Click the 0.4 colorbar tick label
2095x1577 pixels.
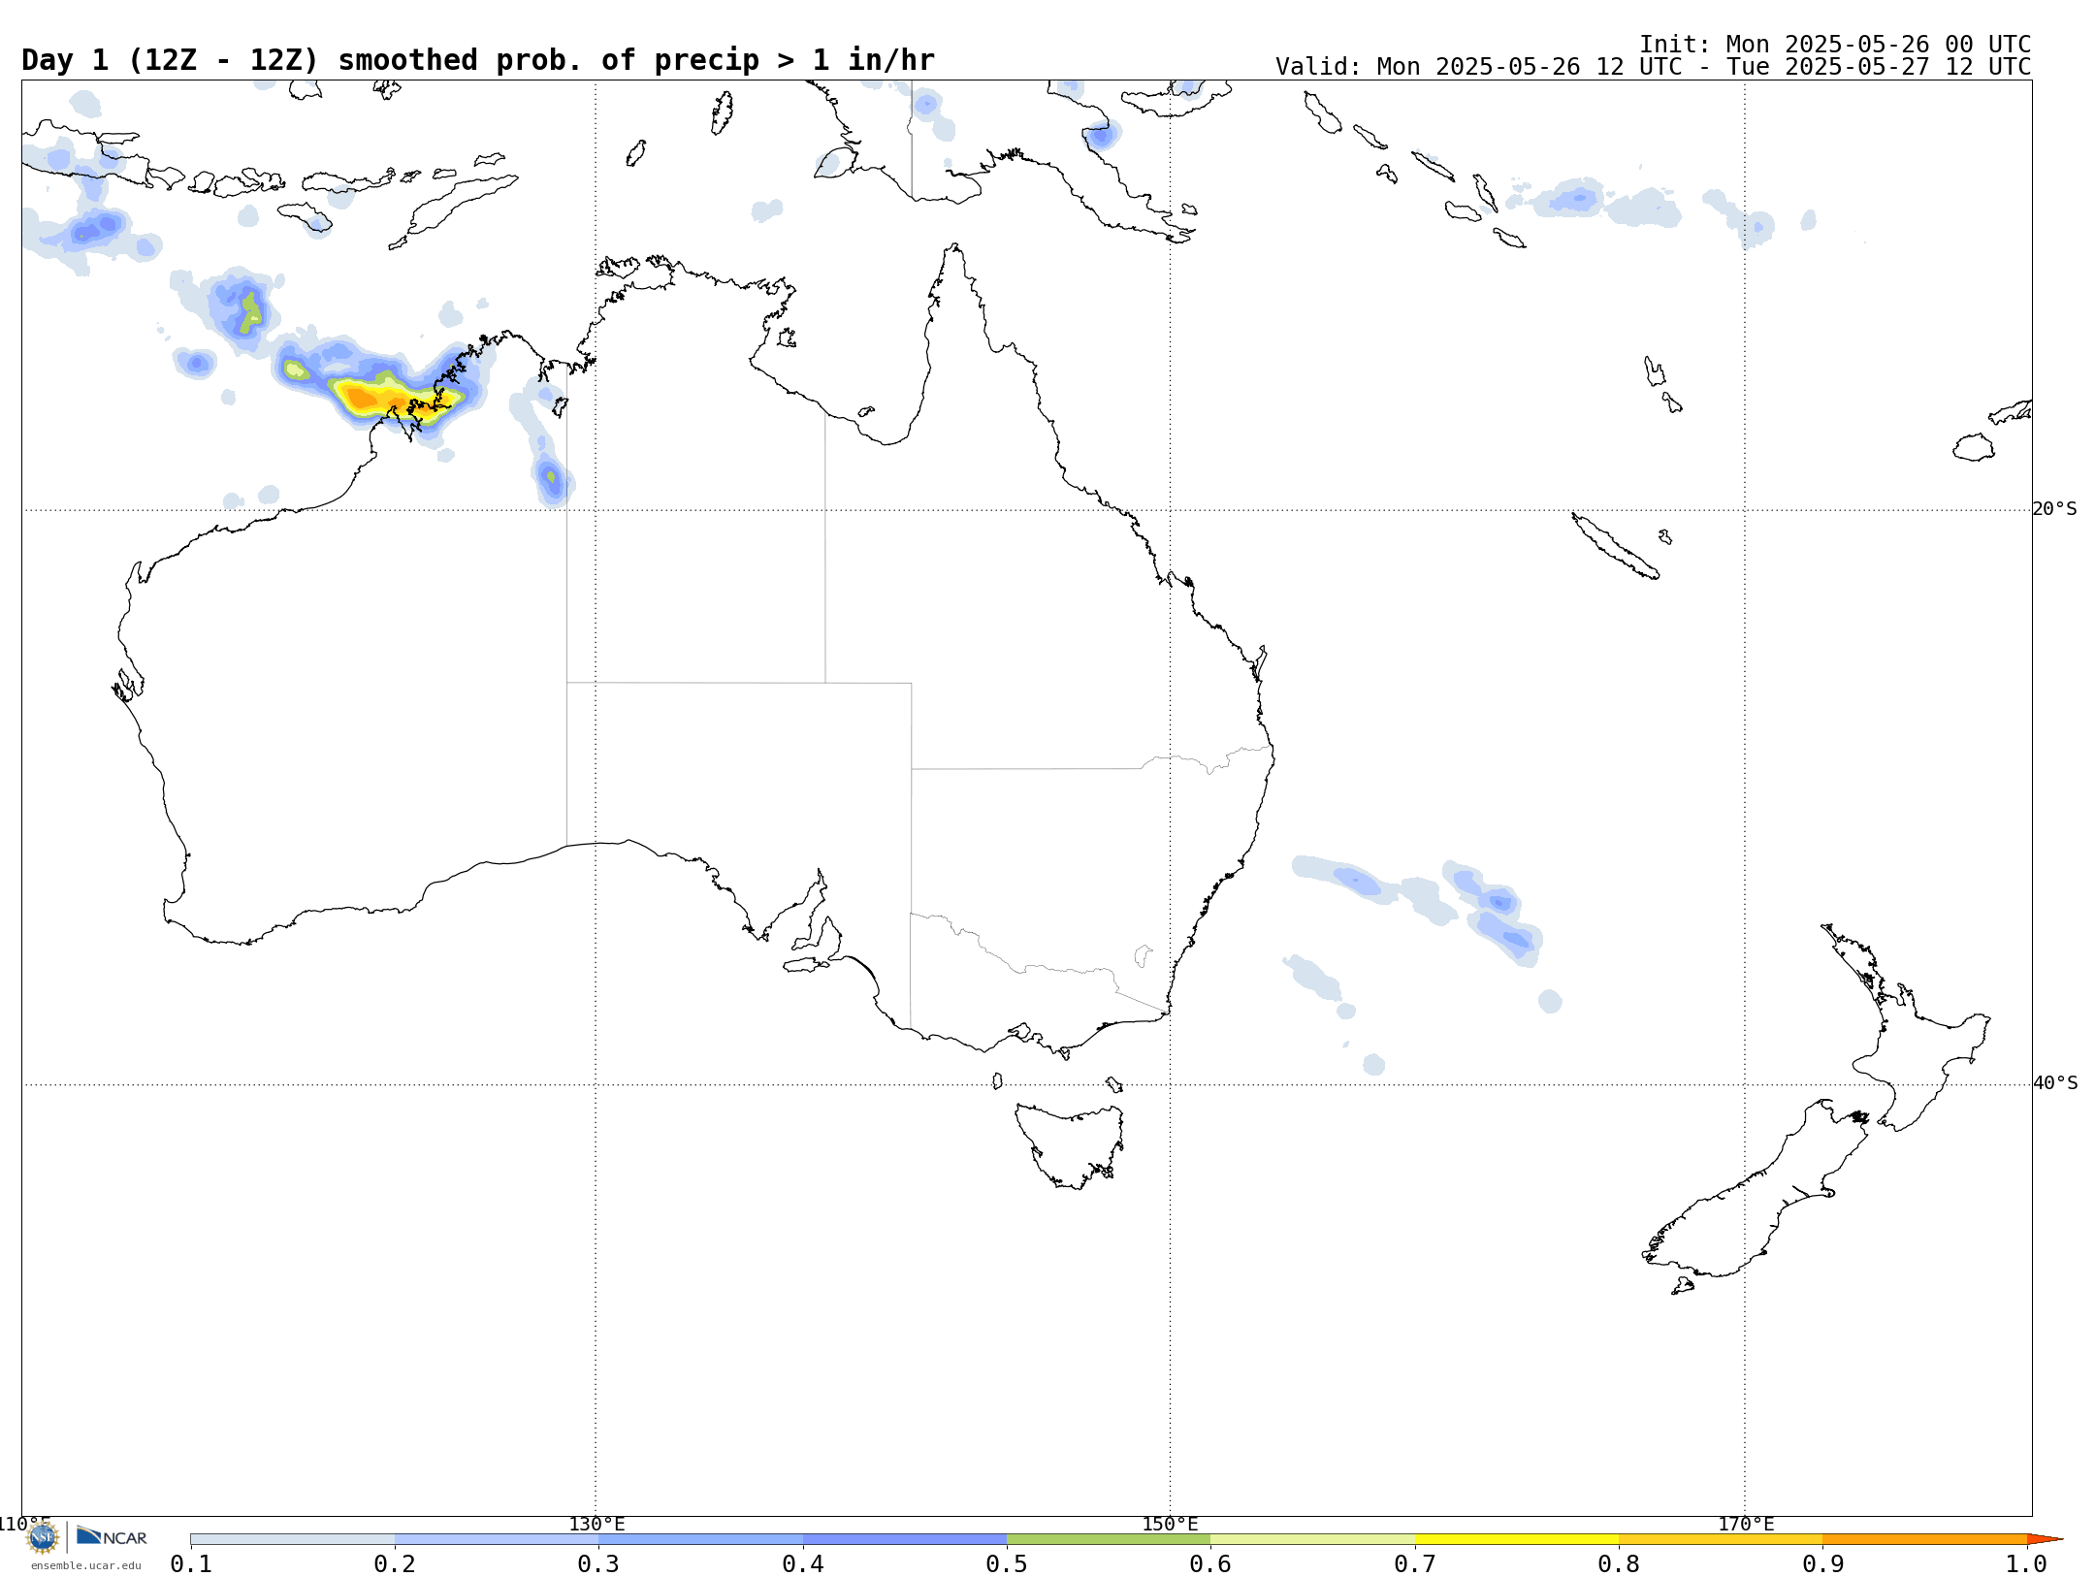pyautogui.click(x=803, y=1563)
